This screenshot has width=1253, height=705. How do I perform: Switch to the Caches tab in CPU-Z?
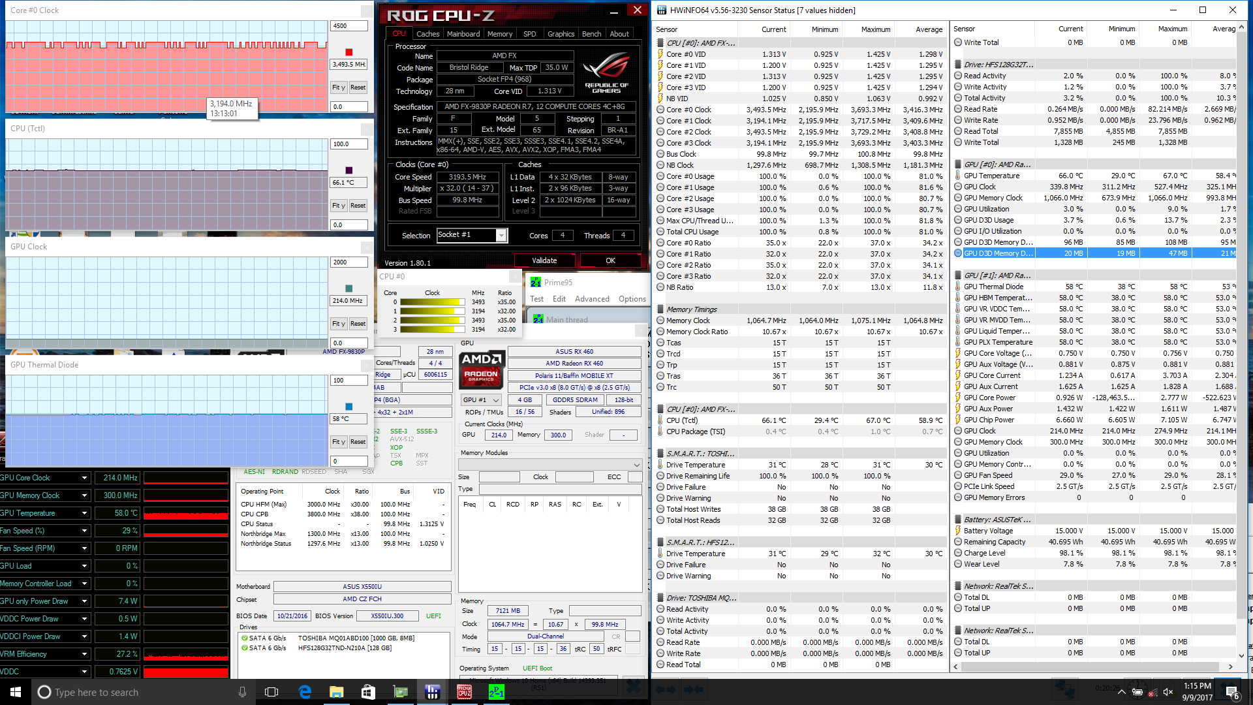coord(427,34)
